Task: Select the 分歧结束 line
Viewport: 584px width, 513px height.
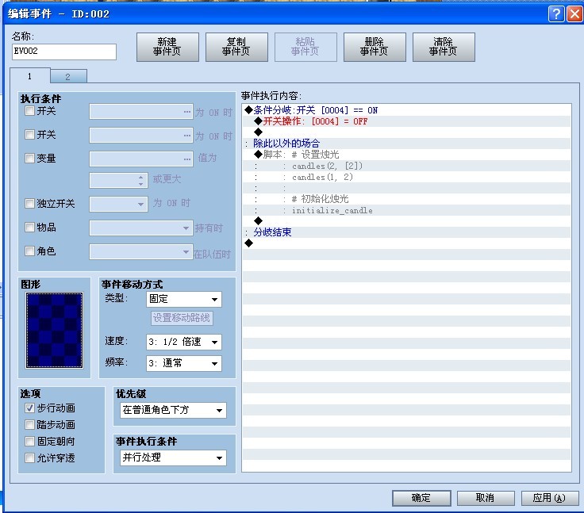Action: point(407,232)
